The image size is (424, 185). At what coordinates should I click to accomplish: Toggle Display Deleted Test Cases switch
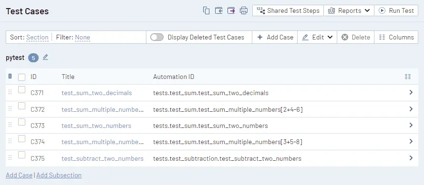[157, 37]
